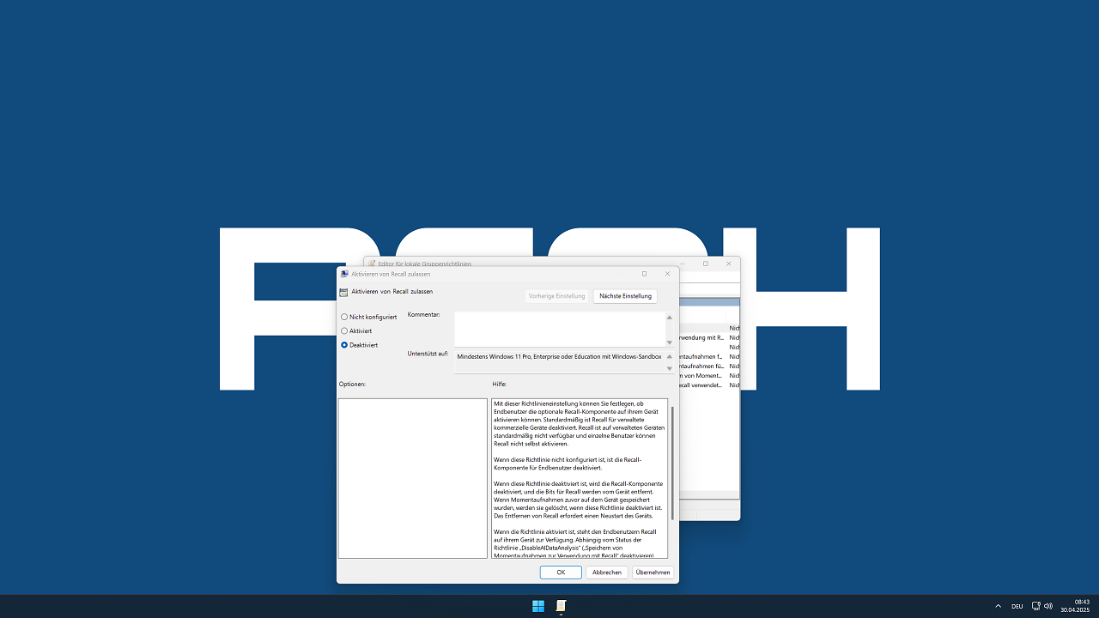Click the 'Abbrechen' button
Viewport: 1099px width, 618px height.
[x=607, y=572]
